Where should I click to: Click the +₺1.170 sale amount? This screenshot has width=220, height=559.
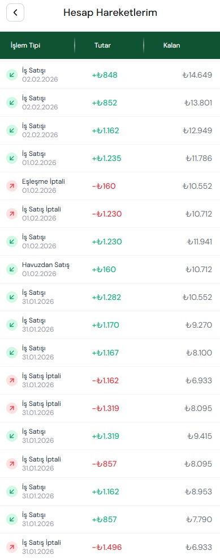tap(106, 325)
